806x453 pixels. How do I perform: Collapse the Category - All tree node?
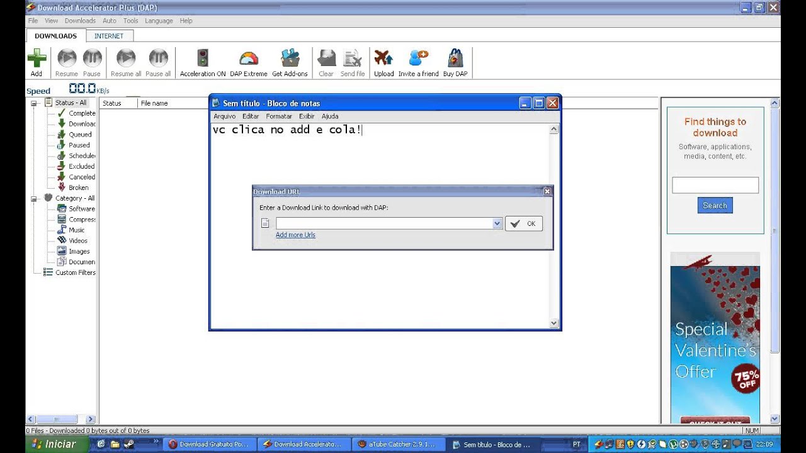[33, 199]
